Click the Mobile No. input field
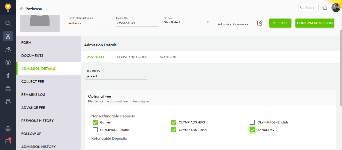Image resolution: width=342 pixels, height=150 pixels. click(137, 23)
